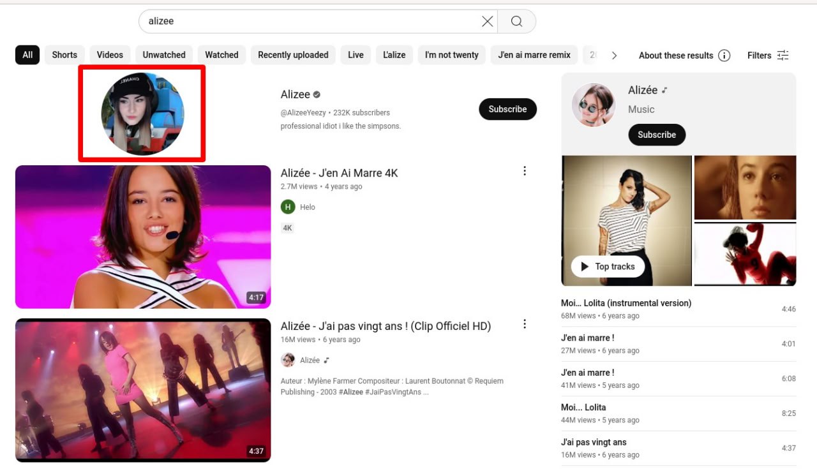817x469 pixels.
Task: Open About these results info icon
Action: click(724, 56)
